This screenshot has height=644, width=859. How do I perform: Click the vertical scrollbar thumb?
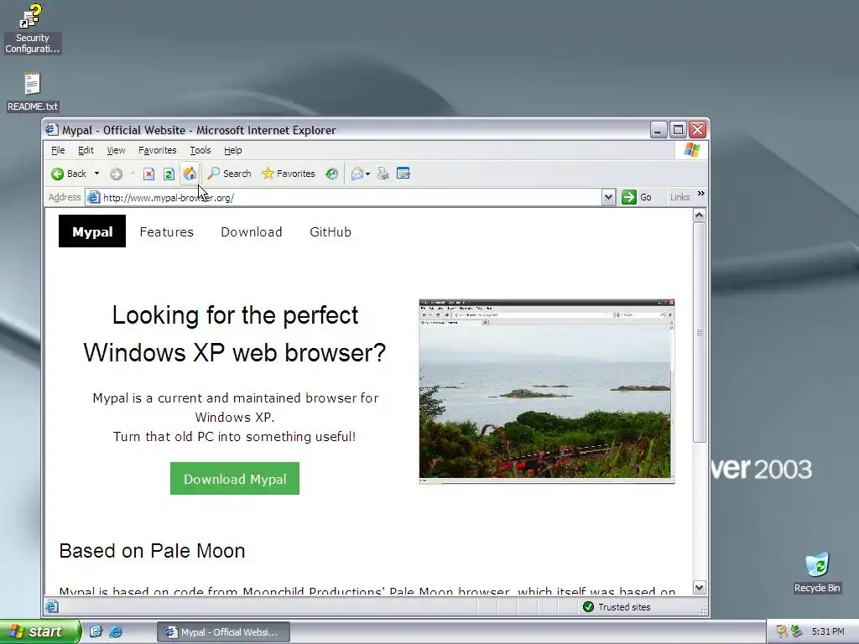coord(699,332)
